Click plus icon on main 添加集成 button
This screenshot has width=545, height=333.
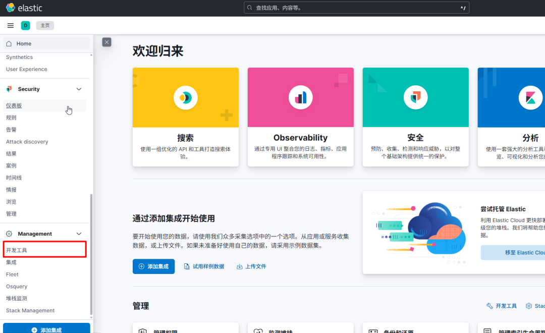(141, 266)
